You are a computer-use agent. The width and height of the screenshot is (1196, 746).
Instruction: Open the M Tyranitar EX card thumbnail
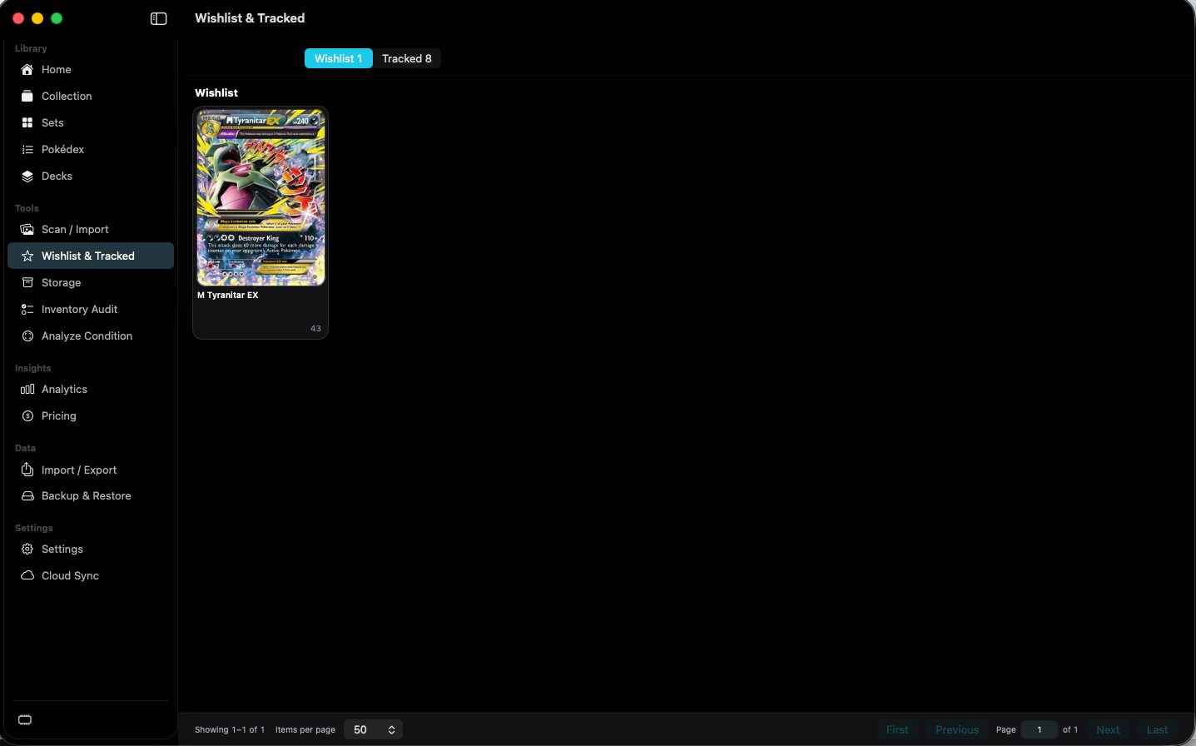click(261, 197)
